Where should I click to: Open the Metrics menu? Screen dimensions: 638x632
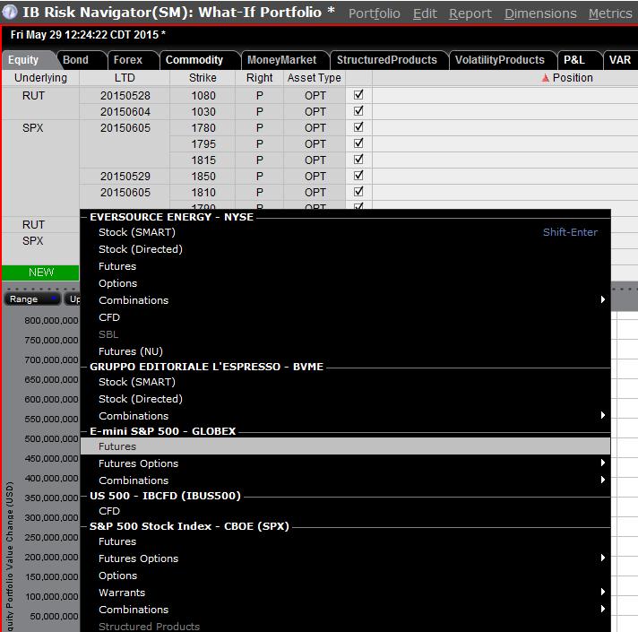[x=610, y=13]
